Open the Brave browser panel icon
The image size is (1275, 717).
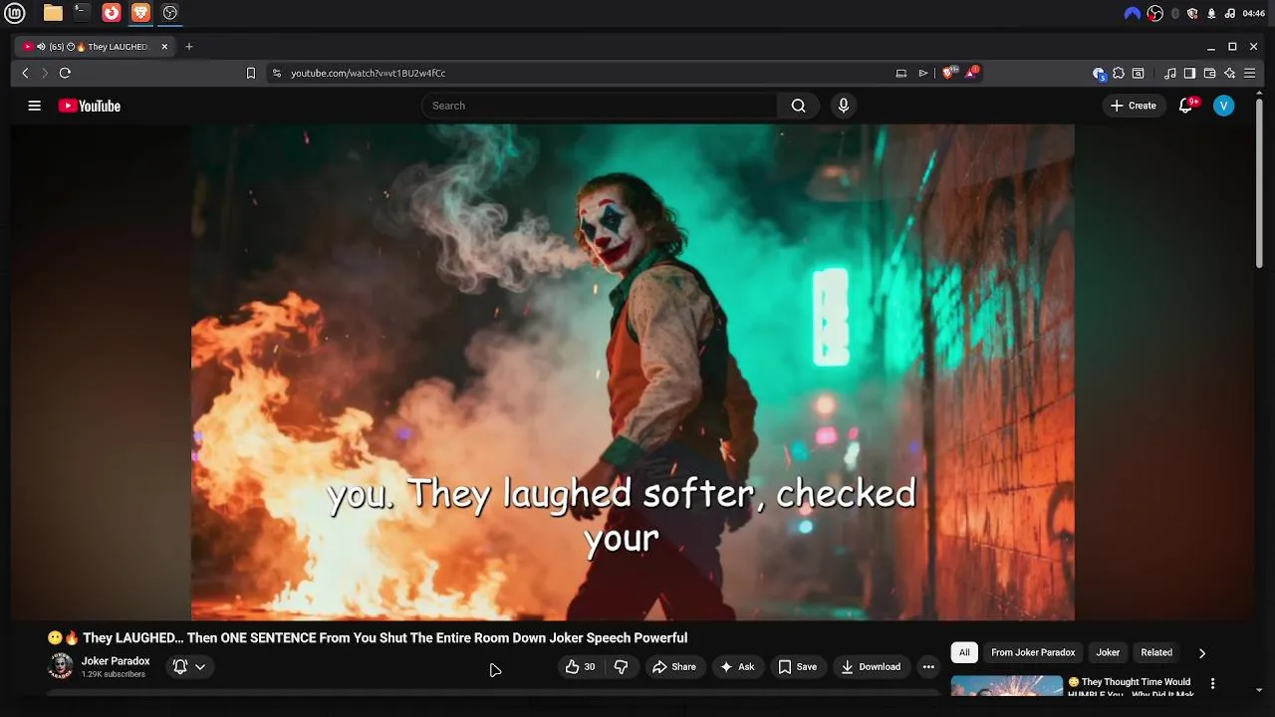click(140, 13)
